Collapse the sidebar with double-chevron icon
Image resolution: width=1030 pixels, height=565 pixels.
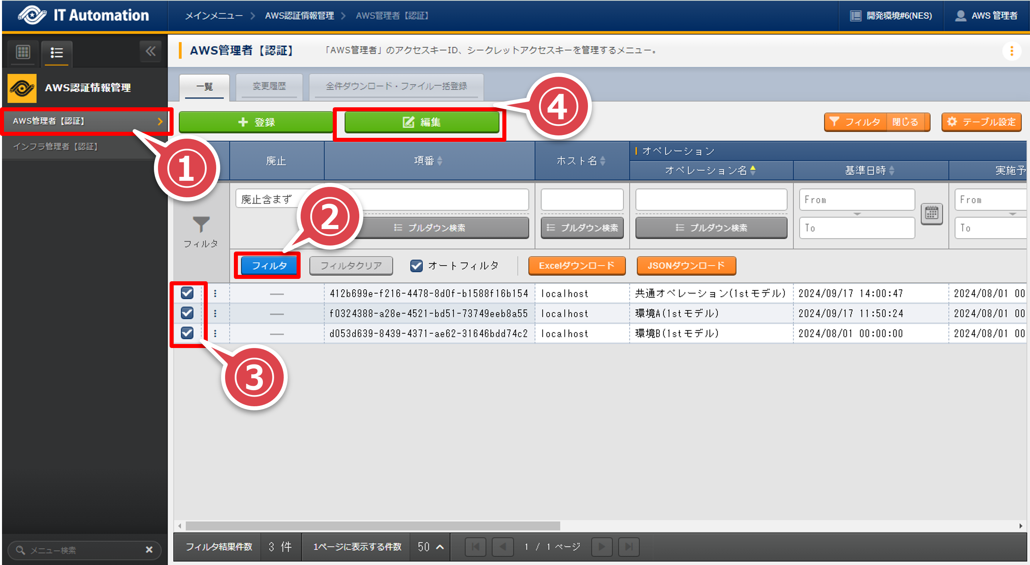[x=151, y=51]
